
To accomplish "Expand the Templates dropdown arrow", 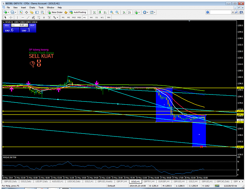I will pyautogui.click(x=155, y=12).
